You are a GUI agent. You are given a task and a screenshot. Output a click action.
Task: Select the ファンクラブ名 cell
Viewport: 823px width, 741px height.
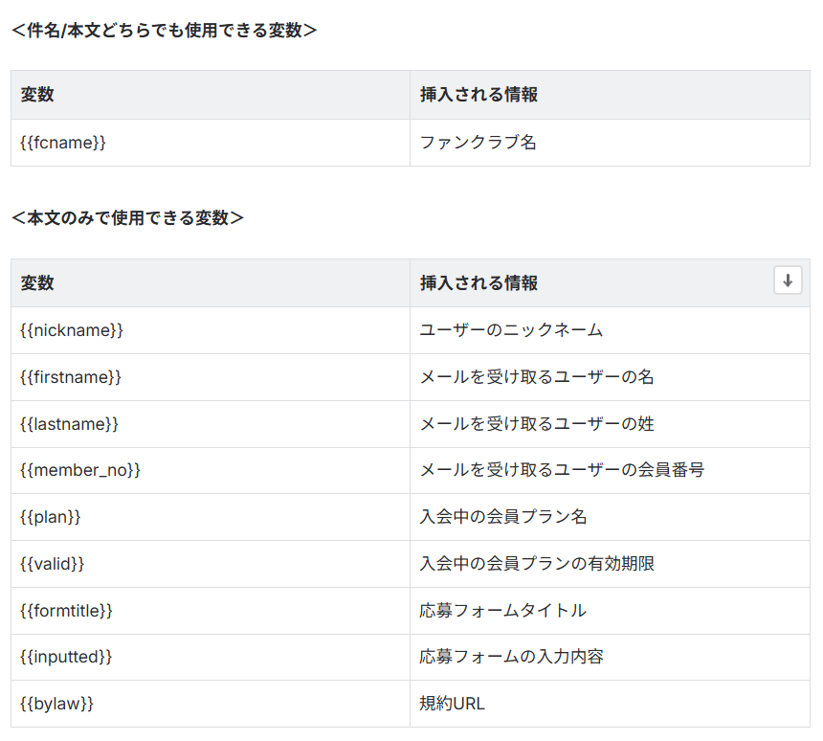coord(610,143)
